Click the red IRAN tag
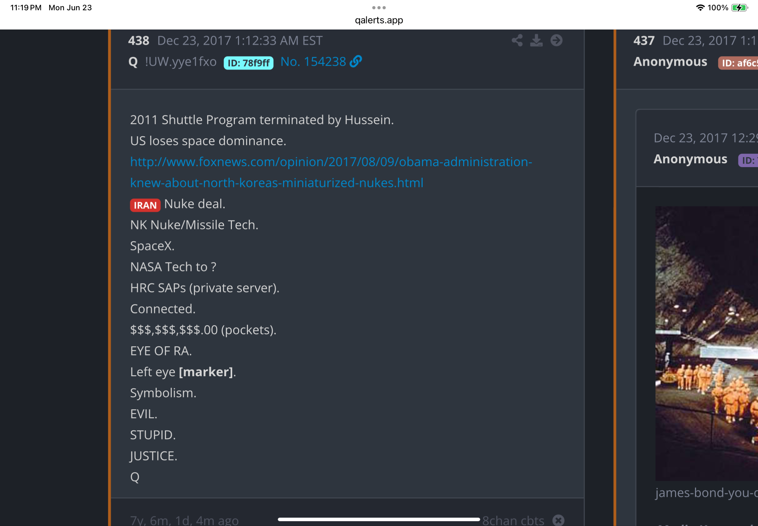Screen dimensions: 758x526 pyautogui.click(x=145, y=205)
